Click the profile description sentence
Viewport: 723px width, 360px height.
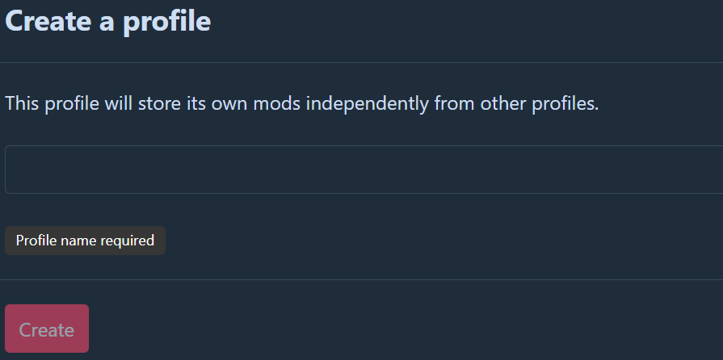coord(301,104)
